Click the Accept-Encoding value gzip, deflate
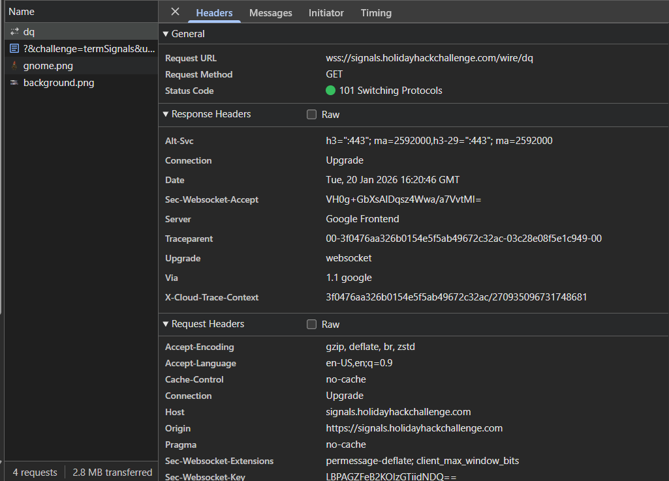Viewport: 669px width, 481px height. point(370,347)
